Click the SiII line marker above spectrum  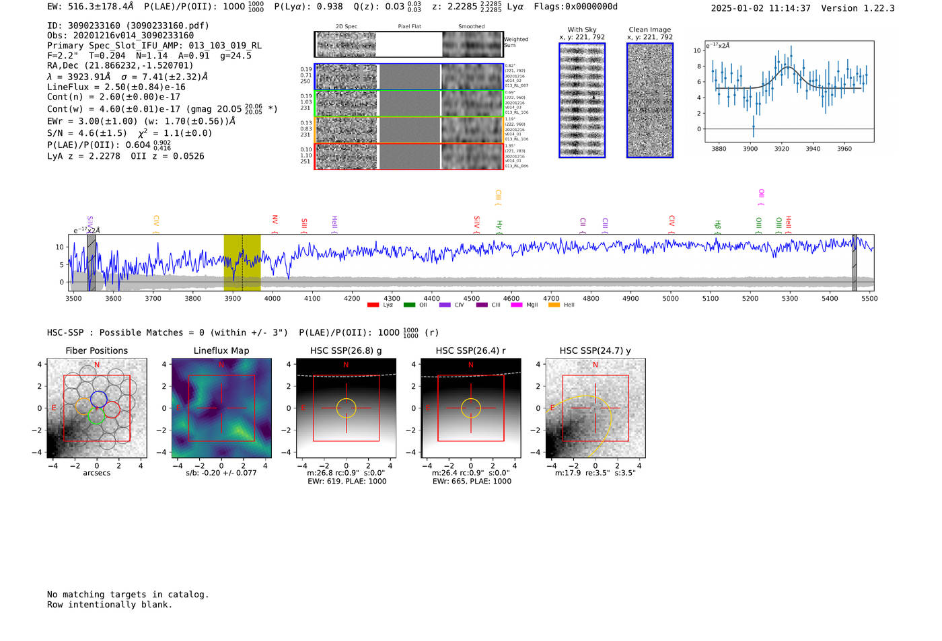(x=304, y=225)
